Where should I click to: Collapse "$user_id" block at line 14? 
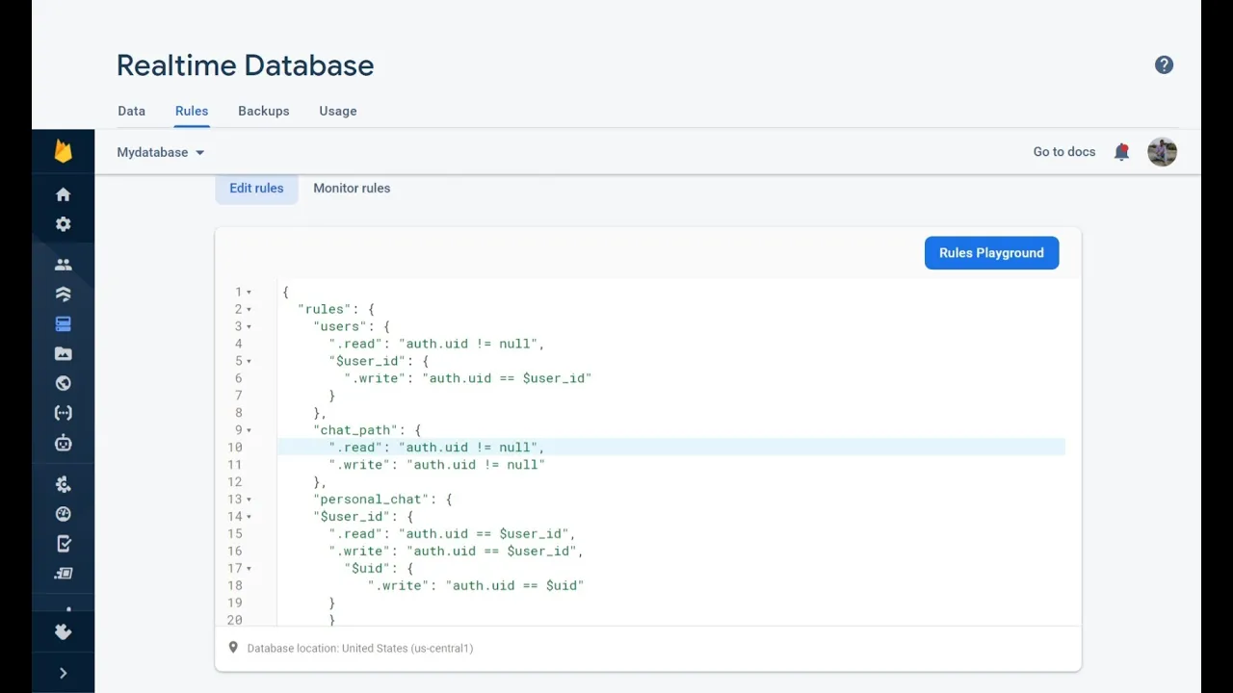pos(249,517)
